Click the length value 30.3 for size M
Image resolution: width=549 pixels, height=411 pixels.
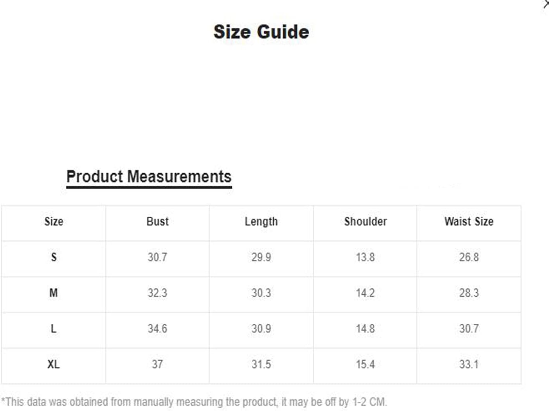click(x=261, y=293)
